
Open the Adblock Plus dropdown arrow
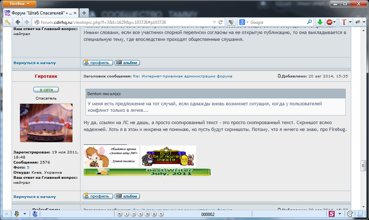coord(335,22)
